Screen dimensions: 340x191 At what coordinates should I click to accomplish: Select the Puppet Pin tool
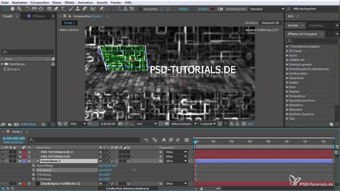(x=101, y=9)
